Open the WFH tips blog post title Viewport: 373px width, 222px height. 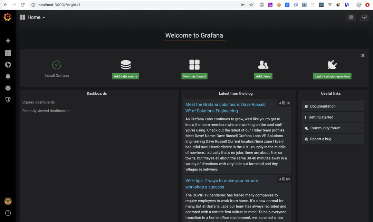[x=221, y=184]
